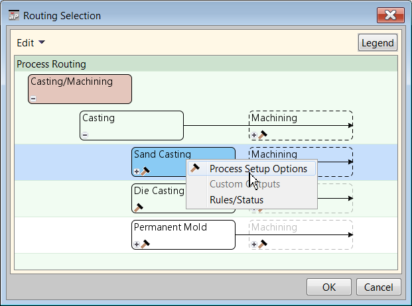Click hammer icon in Permanent Mold node
This screenshot has width=412, height=306.
(x=145, y=244)
